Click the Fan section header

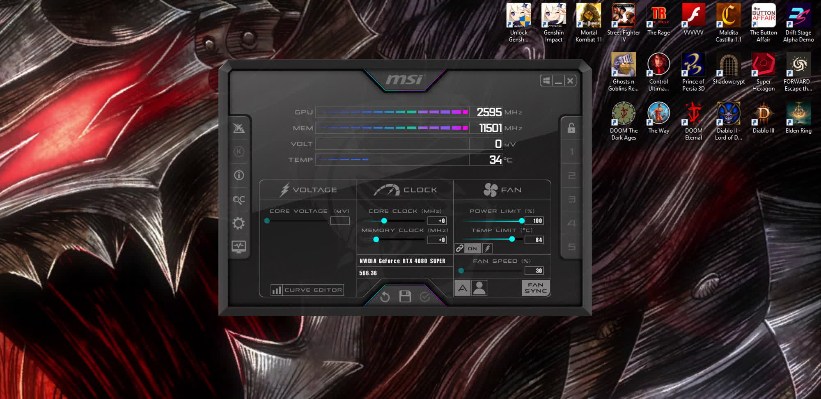tap(502, 190)
